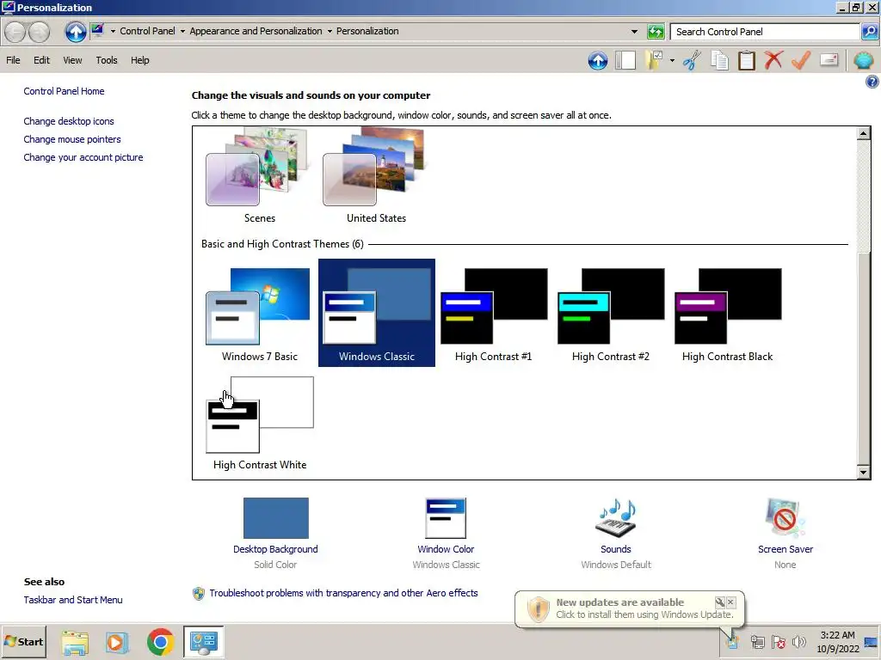
Task: Select the United States theme
Action: pyautogui.click(x=377, y=175)
